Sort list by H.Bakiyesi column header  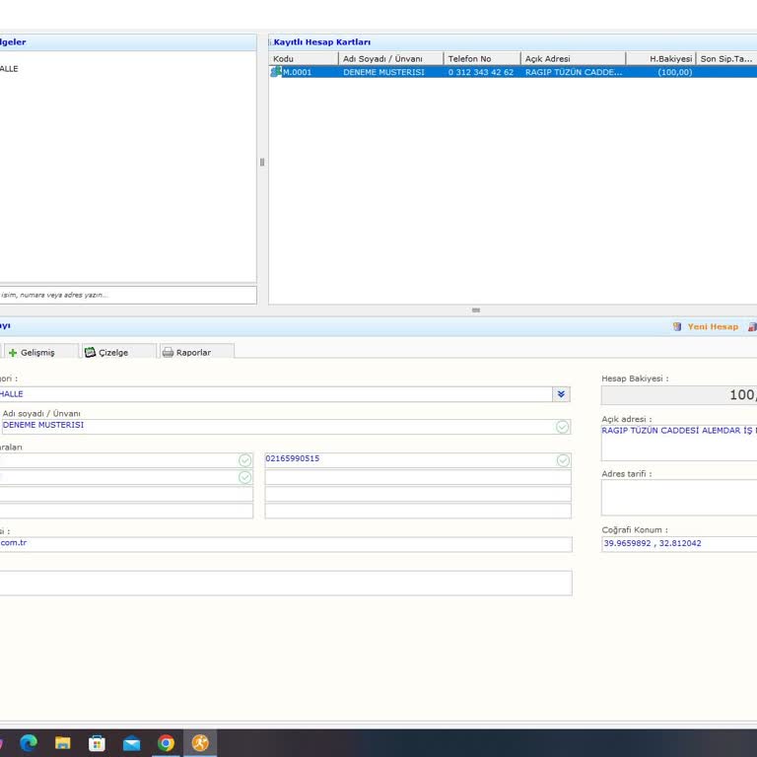click(660, 59)
